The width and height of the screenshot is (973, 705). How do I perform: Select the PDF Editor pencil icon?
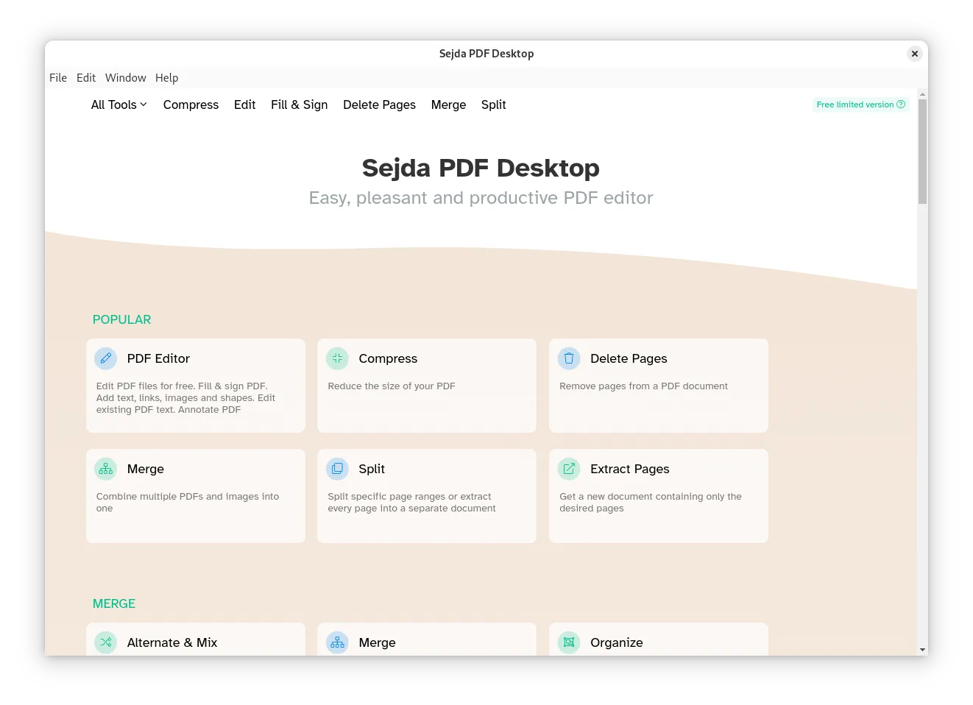tap(105, 358)
